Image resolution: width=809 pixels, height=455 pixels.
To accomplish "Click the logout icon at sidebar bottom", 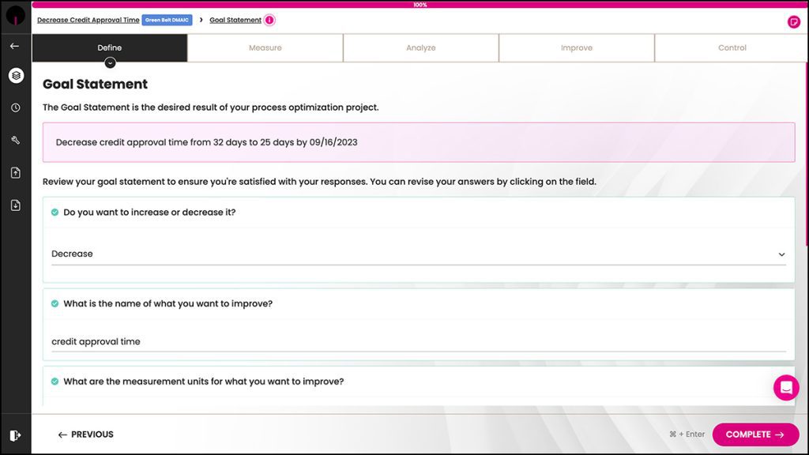I will click(x=16, y=435).
